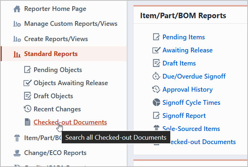This screenshot has height=167, width=248.
Task: Open Draft Objects report
Action: click(53, 96)
